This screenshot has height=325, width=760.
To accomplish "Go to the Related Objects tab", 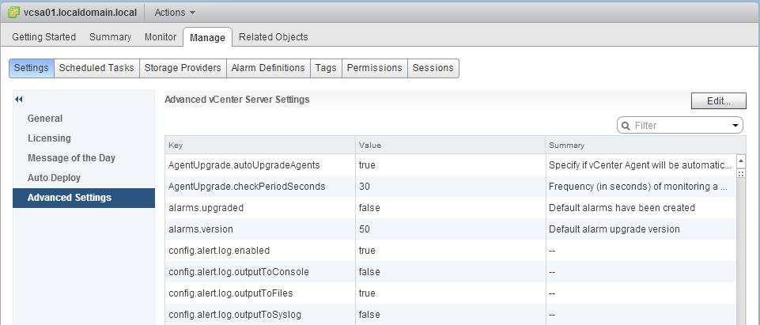I will click(x=273, y=37).
